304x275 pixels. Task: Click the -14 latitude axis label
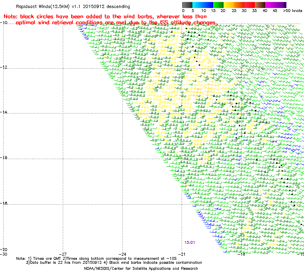pyautogui.click(x=4, y=112)
